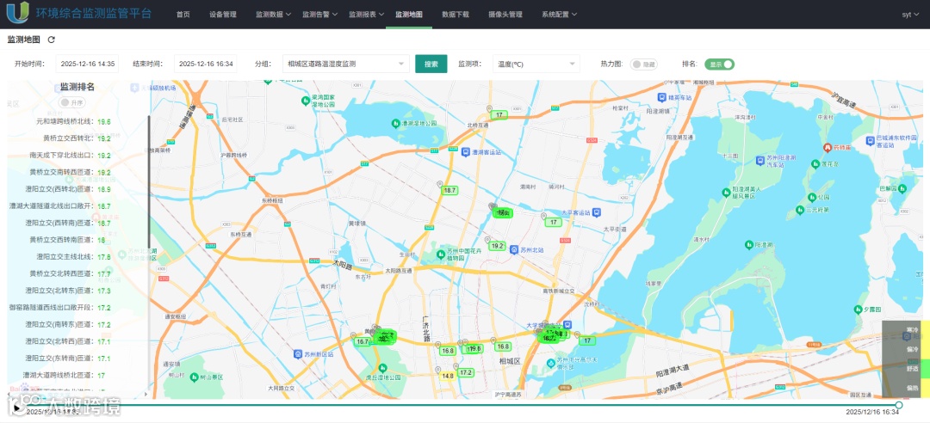Screen dimensions: 930x423
Task: Click the 苏州阳澄湖汽车站 bus icon
Action: [x=760, y=160]
